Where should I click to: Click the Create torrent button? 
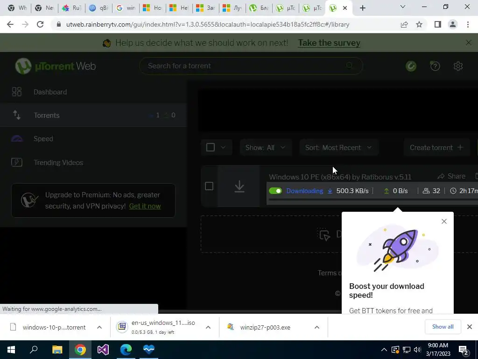point(436,147)
